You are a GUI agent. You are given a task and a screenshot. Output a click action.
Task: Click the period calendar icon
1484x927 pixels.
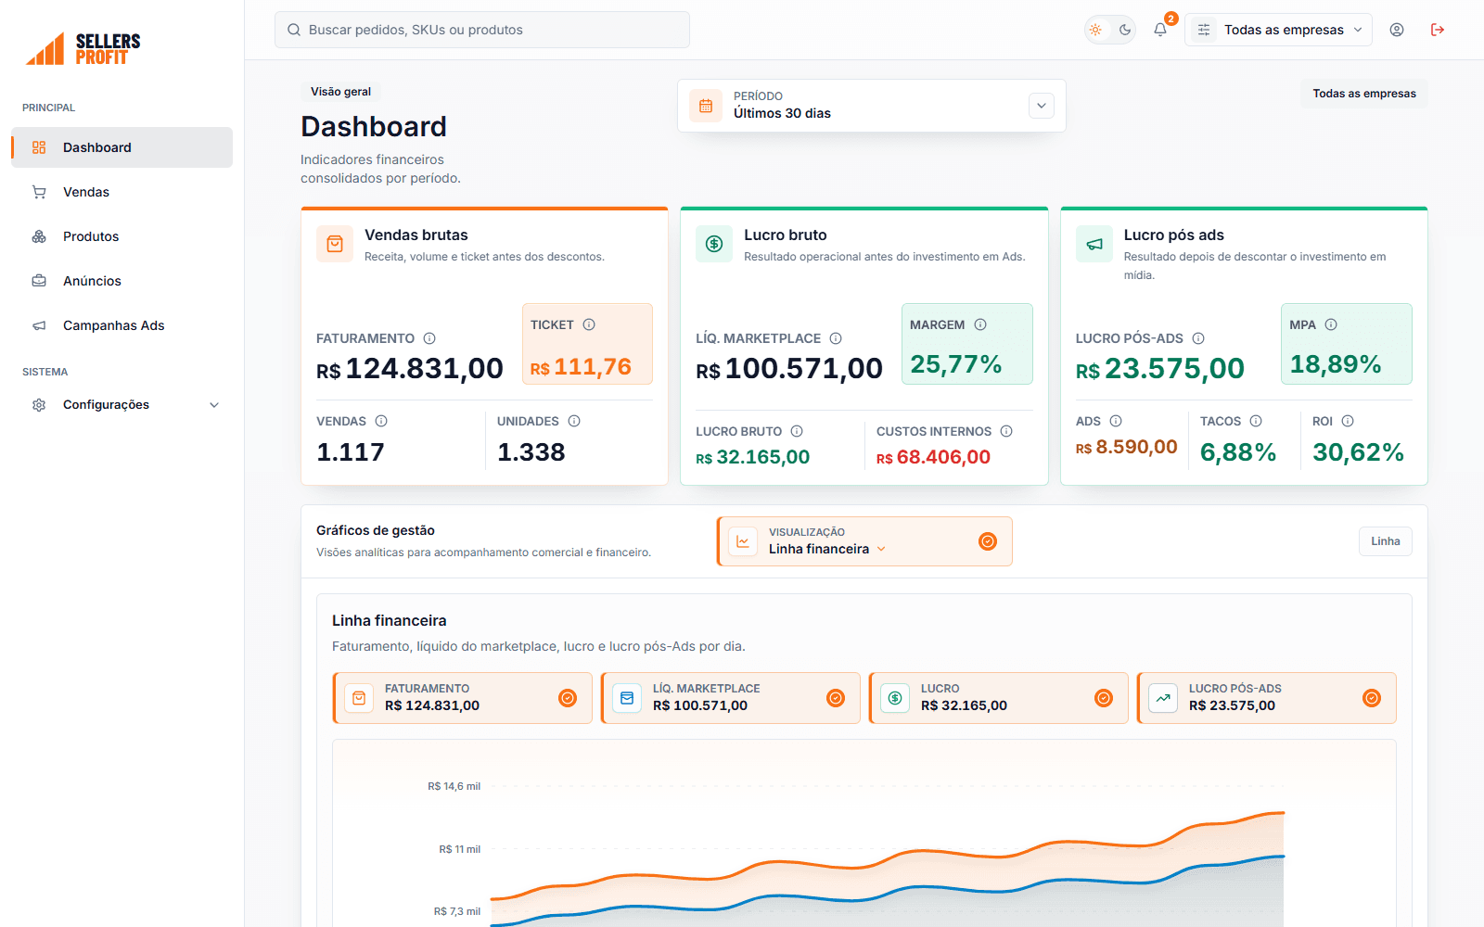706,106
